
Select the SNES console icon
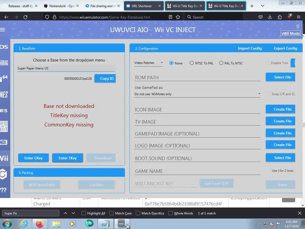(4, 111)
